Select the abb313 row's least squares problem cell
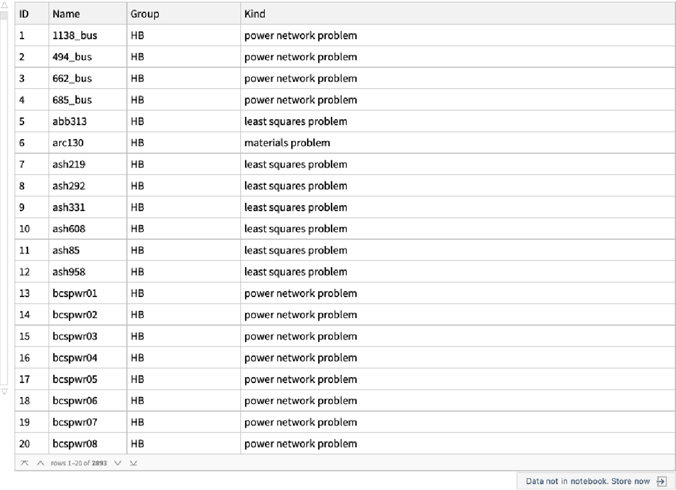 click(x=295, y=122)
